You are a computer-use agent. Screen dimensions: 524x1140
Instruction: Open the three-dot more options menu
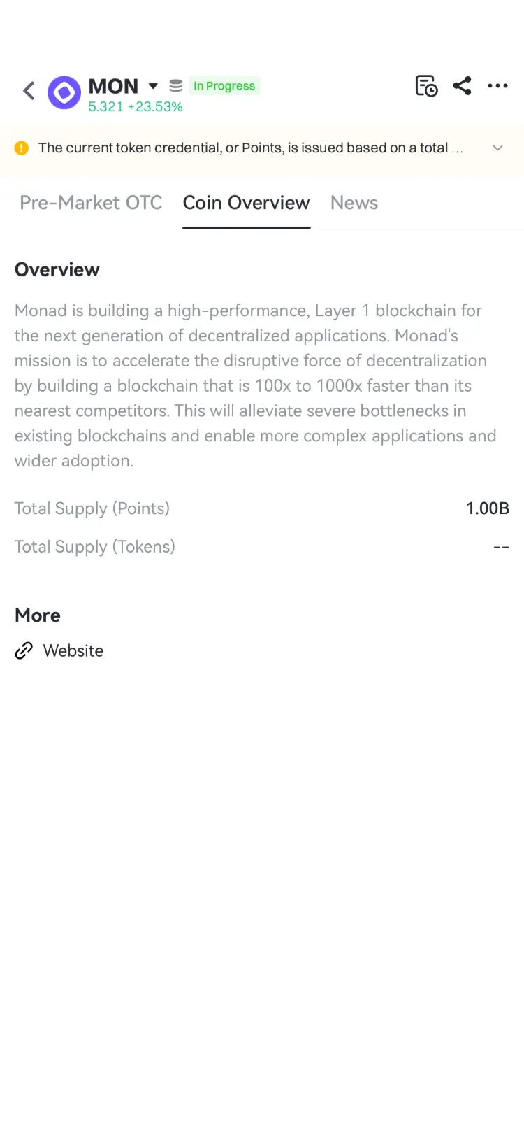click(497, 86)
